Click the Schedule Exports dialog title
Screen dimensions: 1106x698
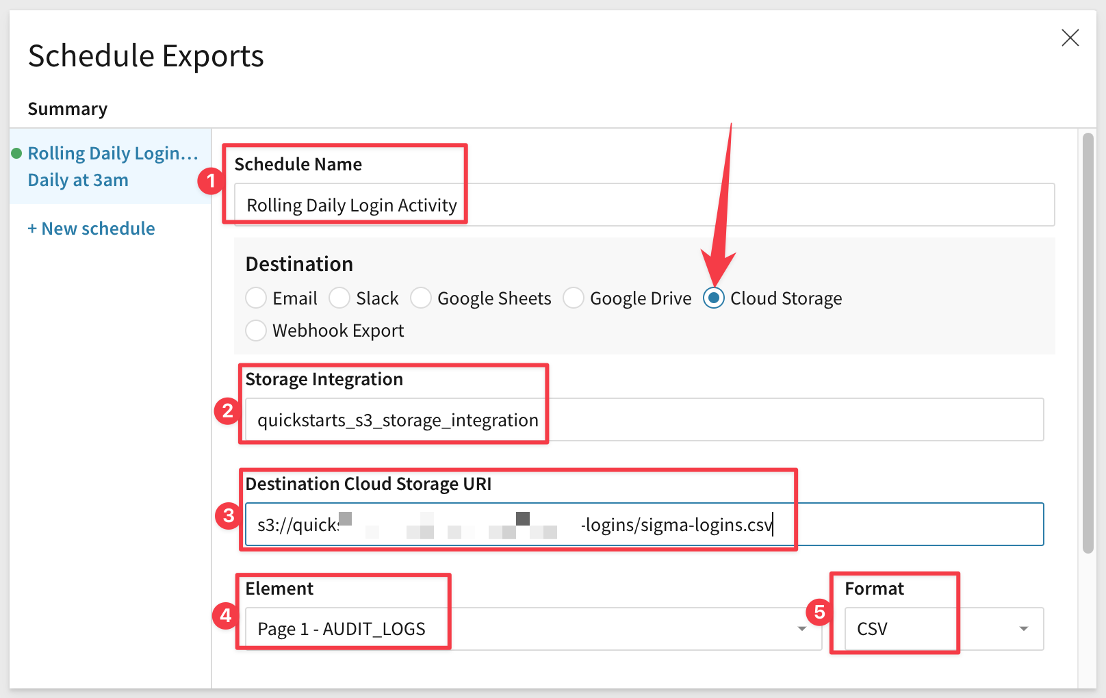pyautogui.click(x=146, y=56)
